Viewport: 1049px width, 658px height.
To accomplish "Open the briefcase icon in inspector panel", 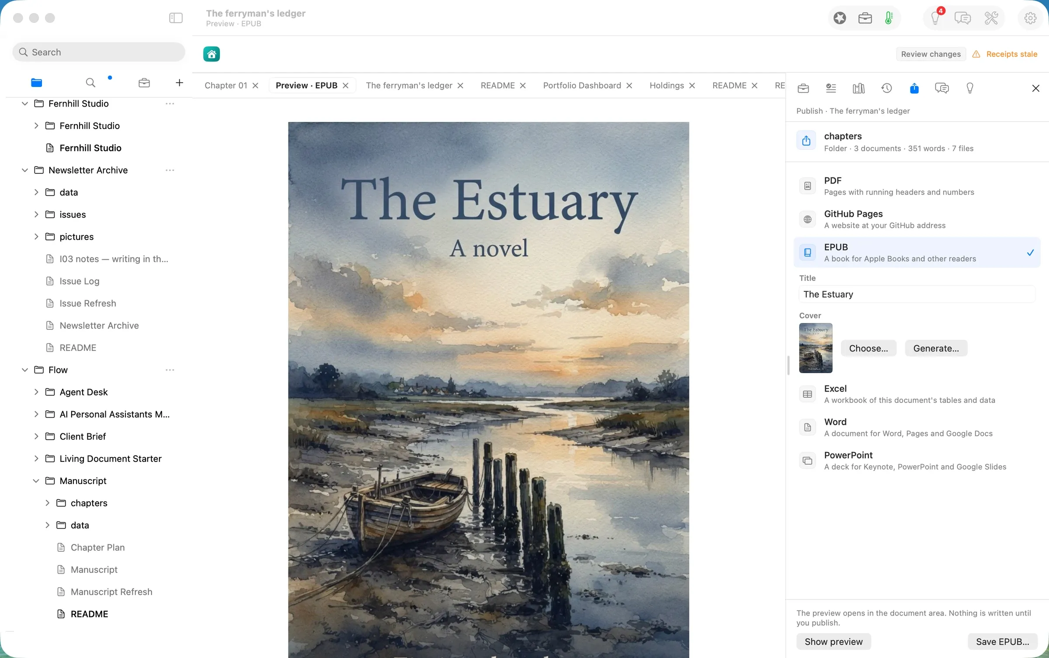I will [803, 88].
